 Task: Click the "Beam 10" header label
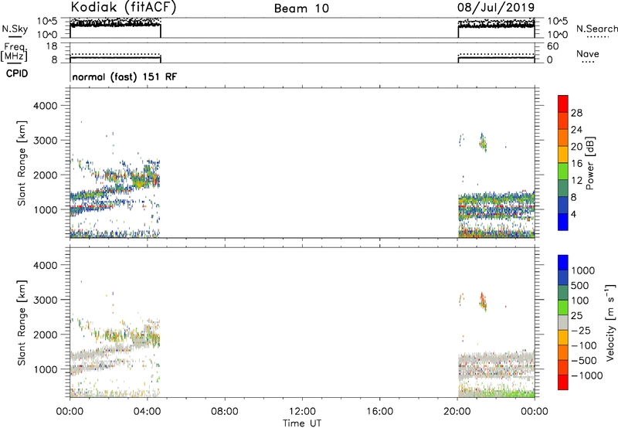(301, 8)
